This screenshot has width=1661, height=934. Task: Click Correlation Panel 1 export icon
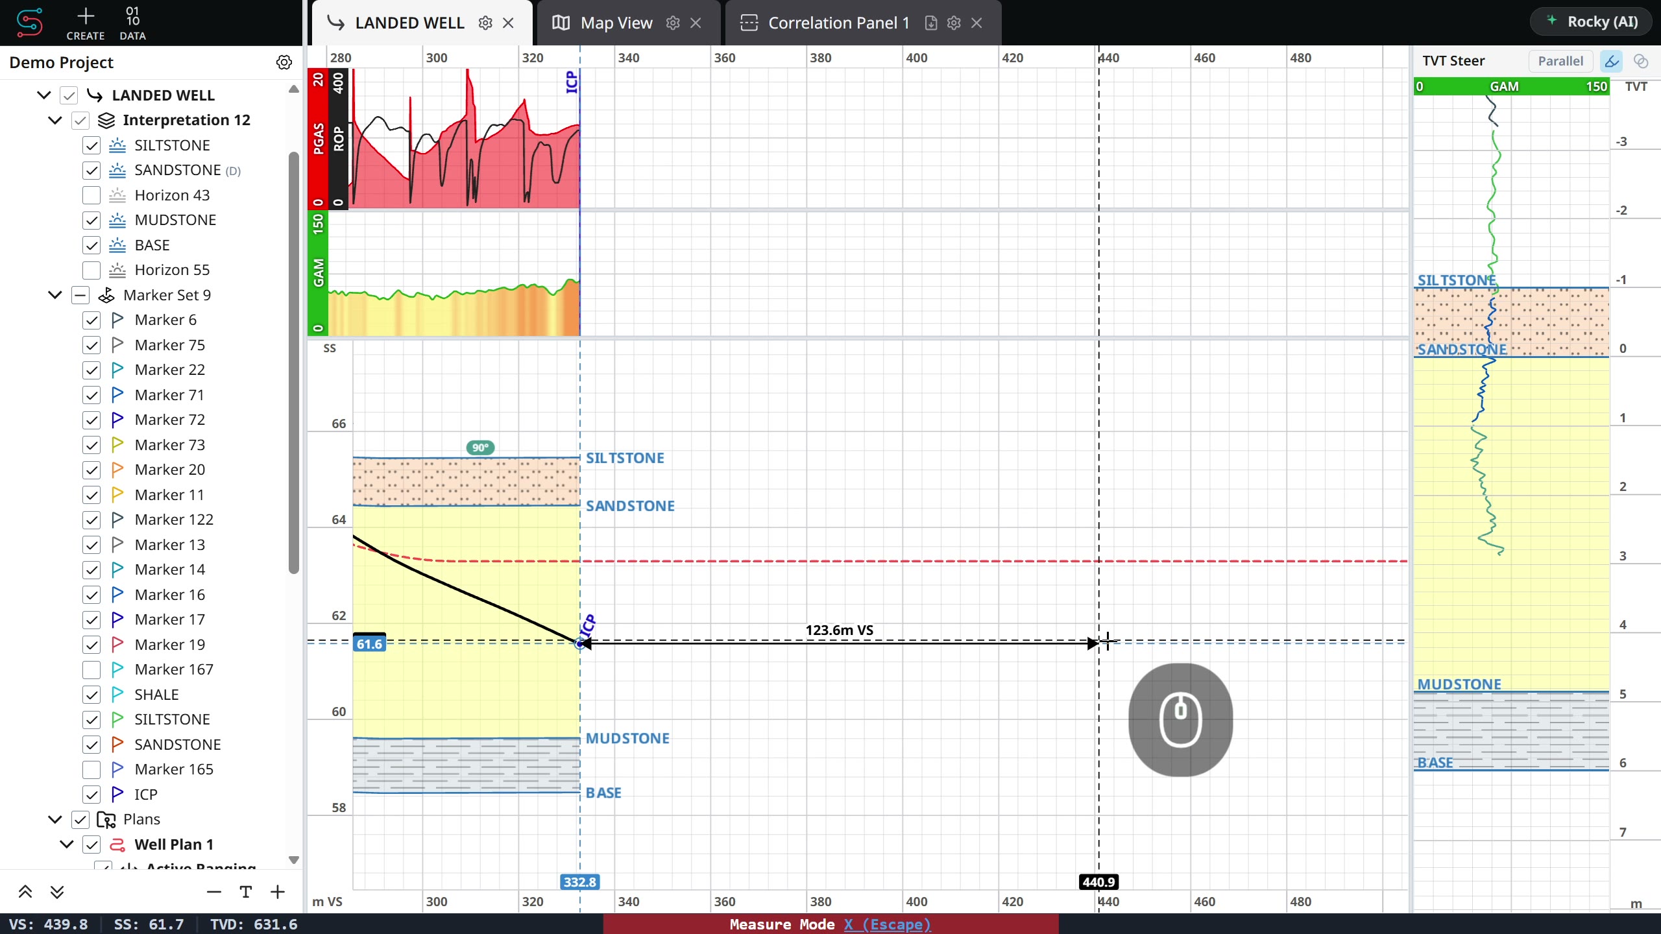click(x=930, y=23)
